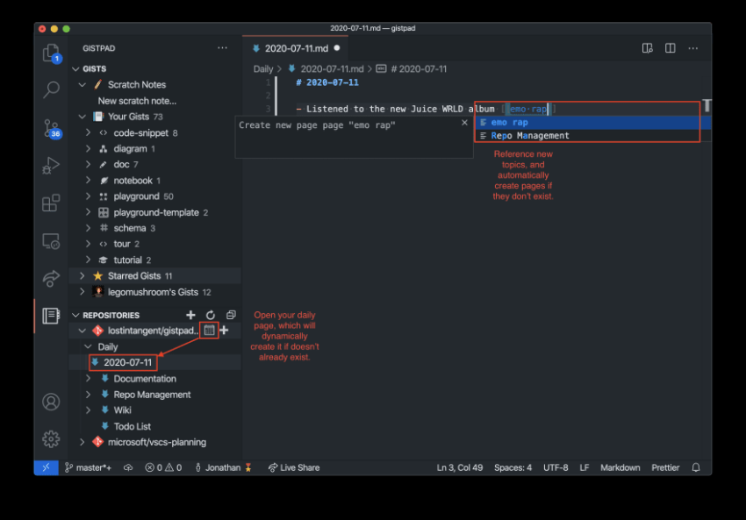Collapse the Your Gists section

pos(83,116)
